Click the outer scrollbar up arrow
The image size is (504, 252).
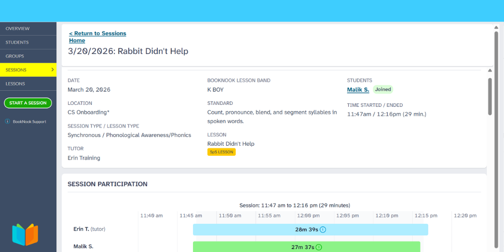pyautogui.click(x=496, y=27)
